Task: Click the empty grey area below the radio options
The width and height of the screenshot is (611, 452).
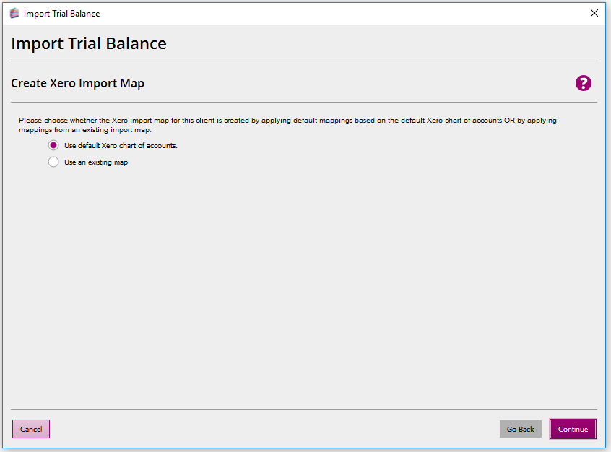Action: 303,289
